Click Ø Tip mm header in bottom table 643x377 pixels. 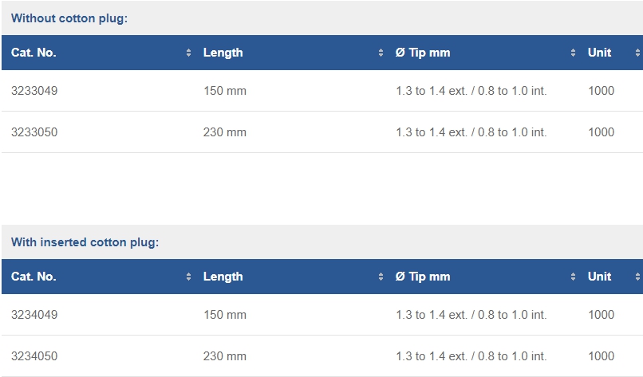point(423,277)
